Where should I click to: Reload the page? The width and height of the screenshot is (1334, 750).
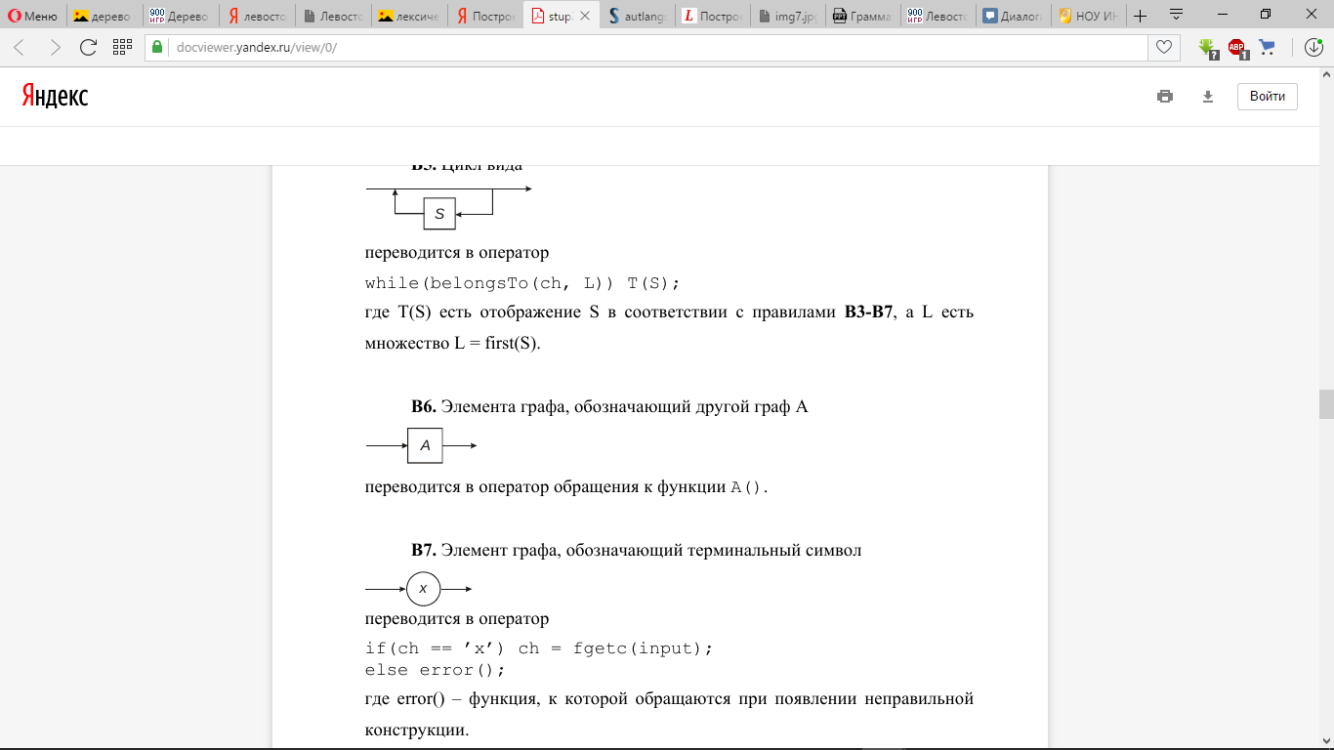click(88, 47)
